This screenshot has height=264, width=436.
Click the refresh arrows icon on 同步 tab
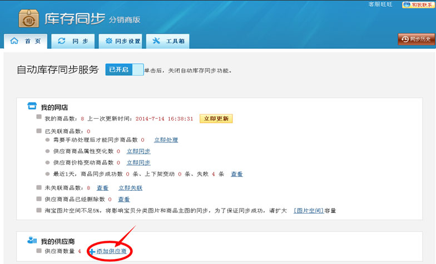[61, 41]
